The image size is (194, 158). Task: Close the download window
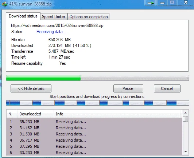[x=186, y=3]
